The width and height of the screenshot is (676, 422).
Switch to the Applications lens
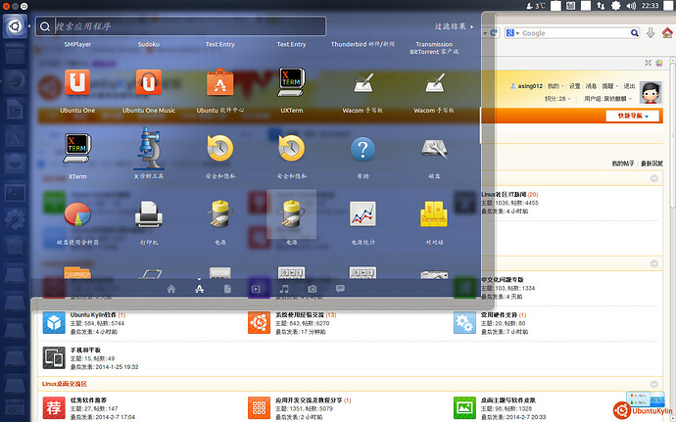199,289
